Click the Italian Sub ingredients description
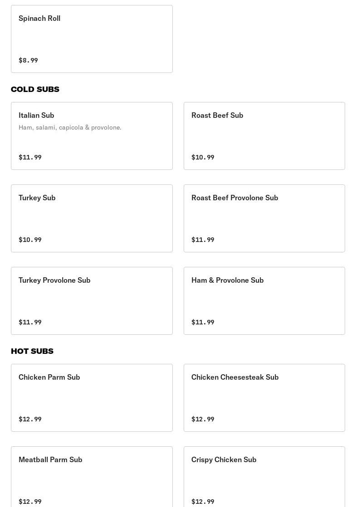 tap(70, 127)
